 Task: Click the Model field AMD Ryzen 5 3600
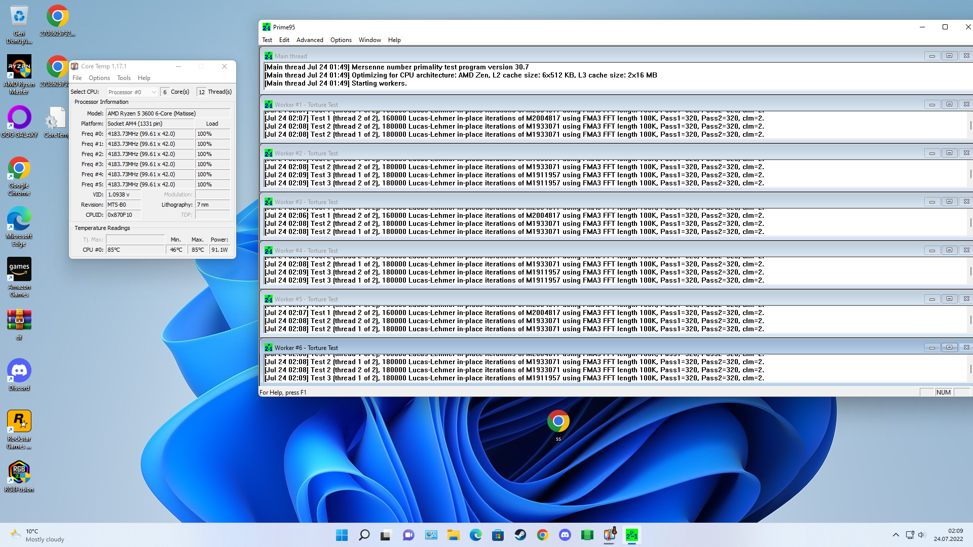click(168, 113)
